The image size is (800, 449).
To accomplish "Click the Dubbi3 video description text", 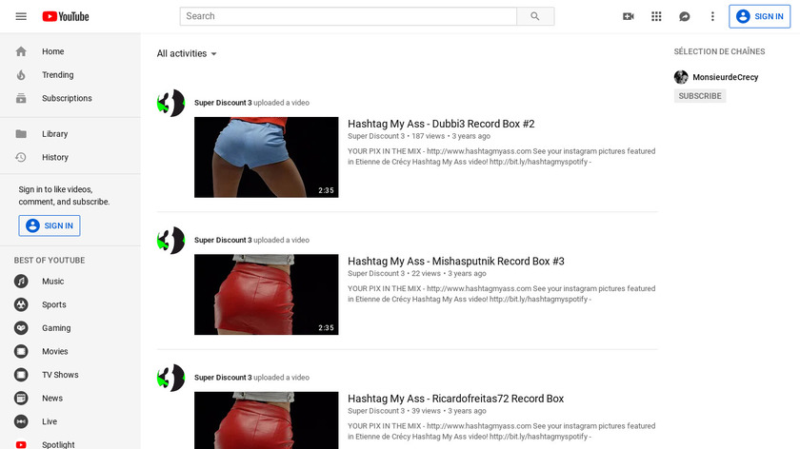I will coord(502,156).
